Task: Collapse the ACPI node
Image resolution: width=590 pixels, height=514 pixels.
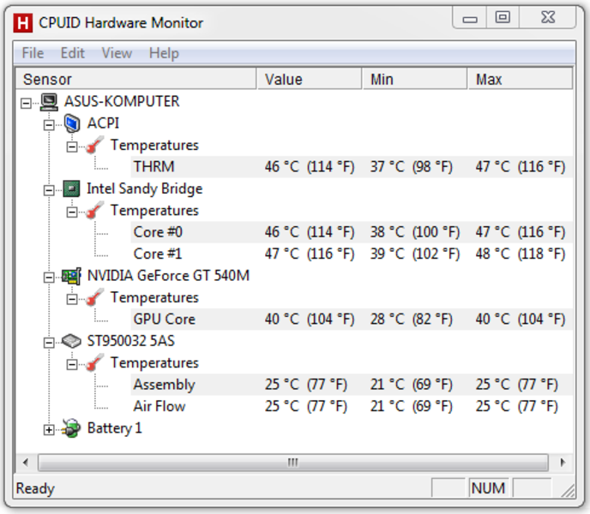Action: point(49,125)
